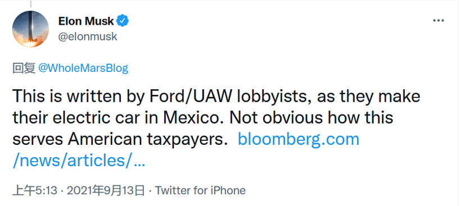
Task: Click the blue verified badge icon
Action: click(123, 21)
